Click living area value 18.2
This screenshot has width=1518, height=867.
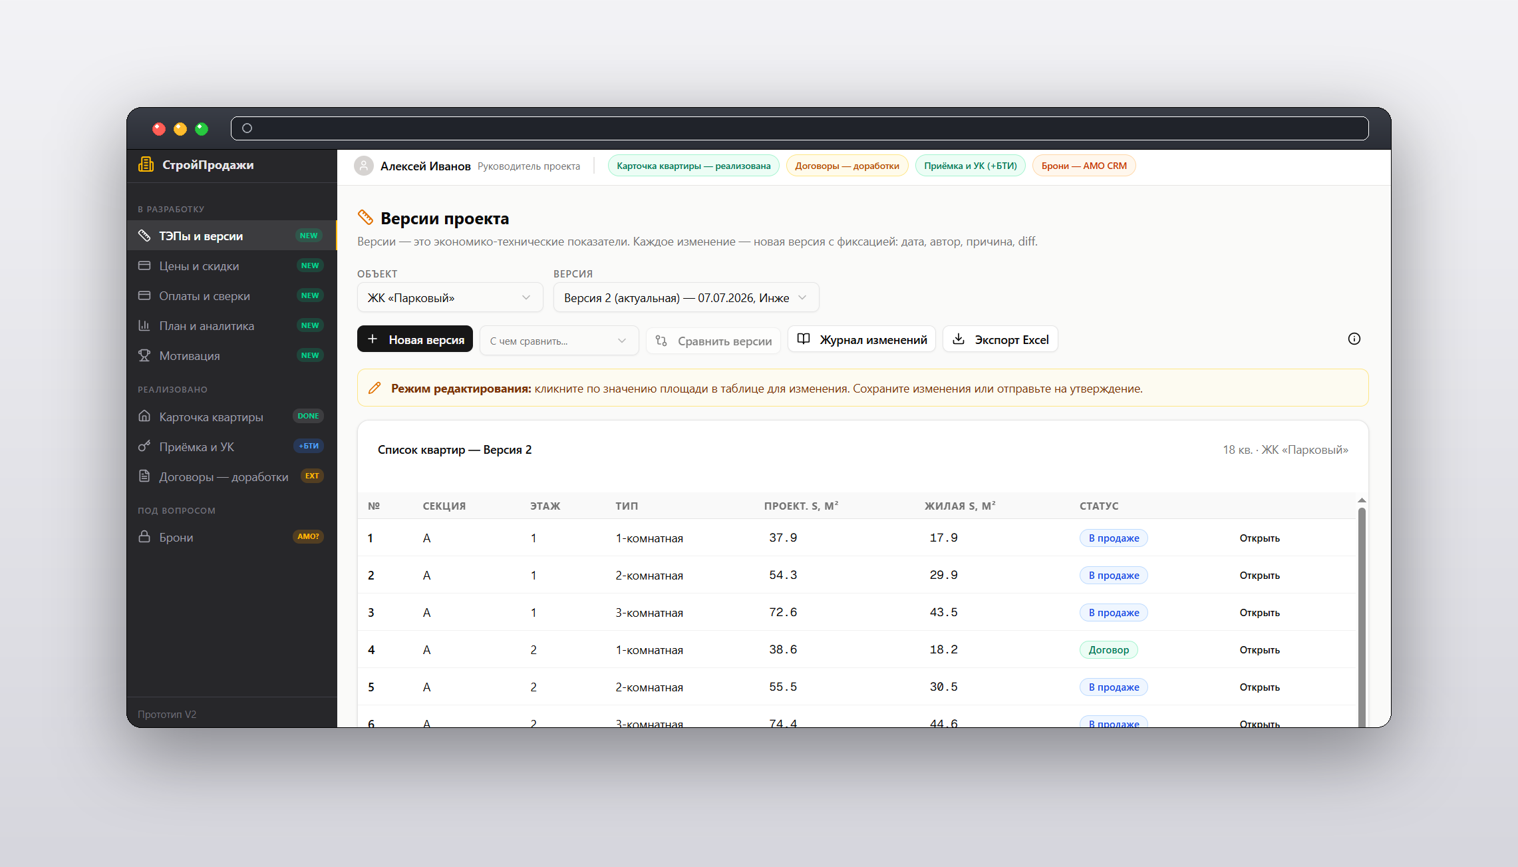tap(943, 649)
